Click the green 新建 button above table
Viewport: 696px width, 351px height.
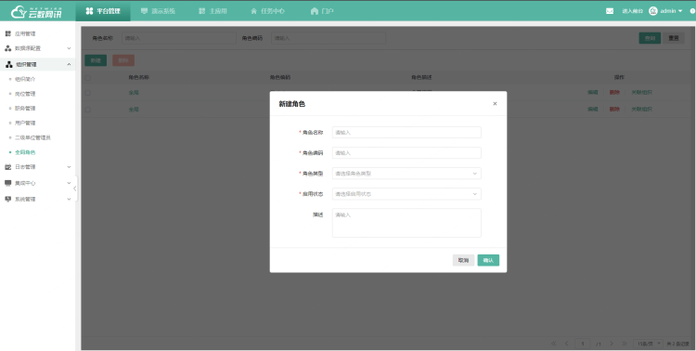pos(96,60)
